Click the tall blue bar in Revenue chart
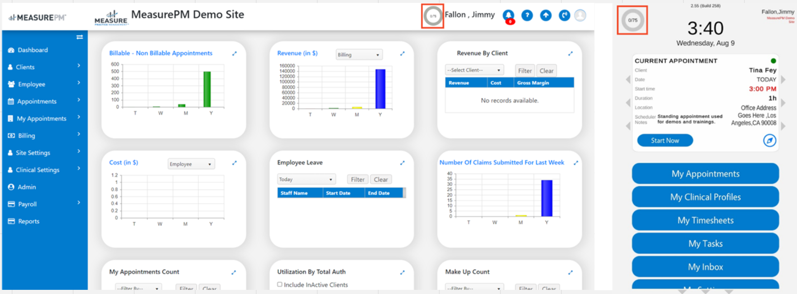797x294 pixels. coord(380,89)
